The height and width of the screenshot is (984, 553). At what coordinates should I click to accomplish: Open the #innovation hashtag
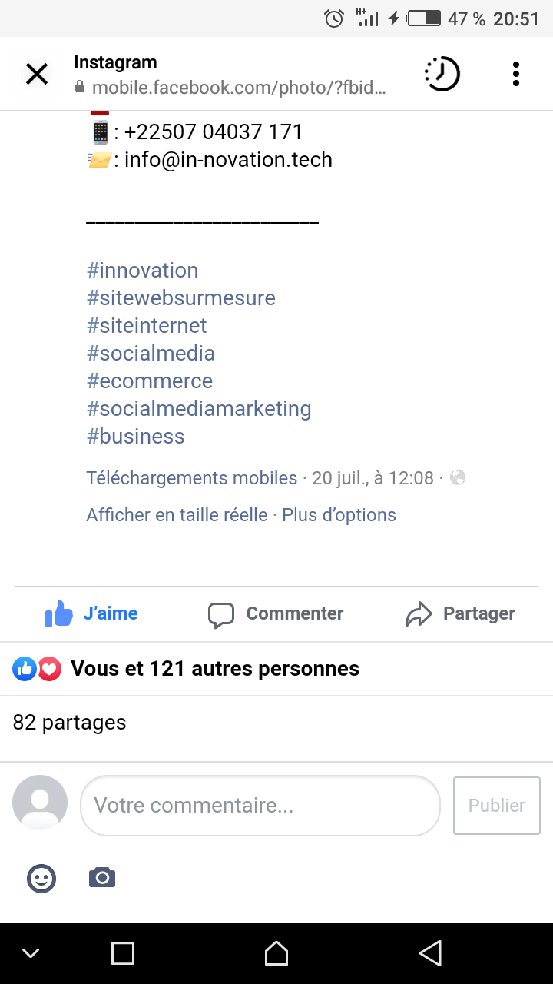[143, 271]
